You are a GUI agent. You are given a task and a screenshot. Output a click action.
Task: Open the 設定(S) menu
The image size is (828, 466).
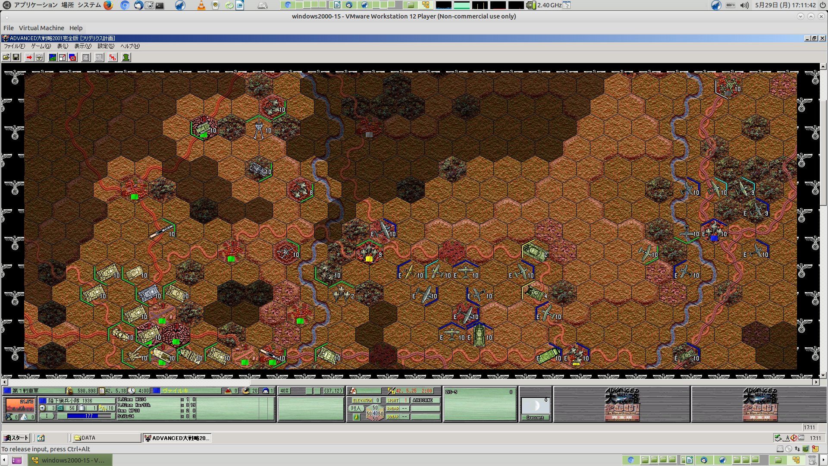(106, 46)
